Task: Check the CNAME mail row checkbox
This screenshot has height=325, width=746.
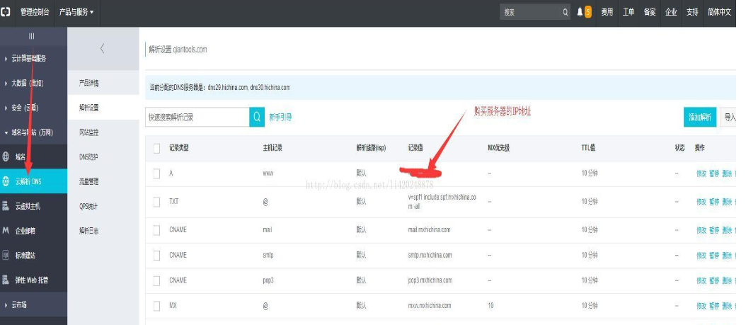Action: pos(156,230)
